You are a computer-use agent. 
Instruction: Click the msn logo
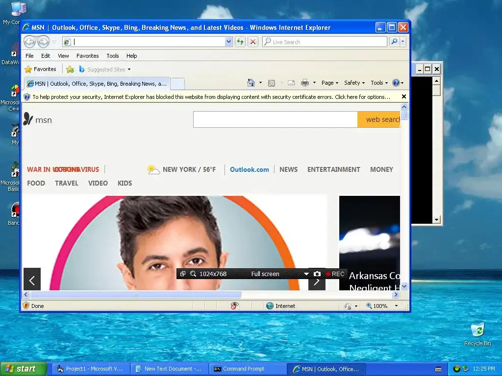coord(37,119)
